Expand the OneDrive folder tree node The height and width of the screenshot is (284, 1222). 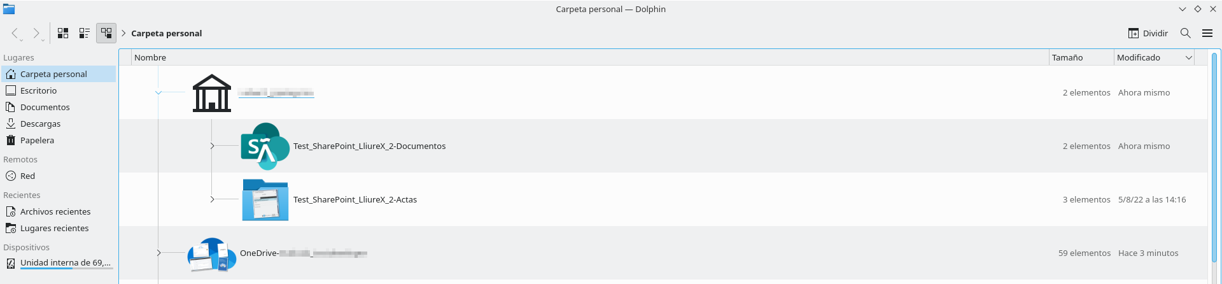click(158, 253)
